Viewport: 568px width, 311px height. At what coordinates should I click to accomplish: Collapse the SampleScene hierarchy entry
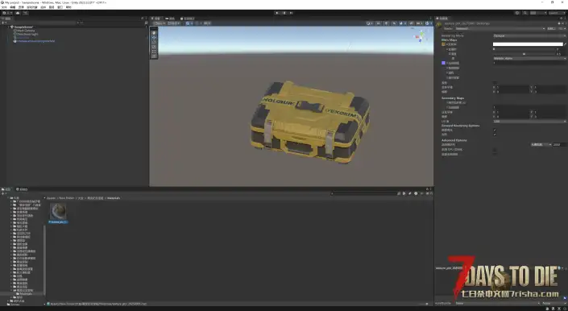click(x=9, y=27)
